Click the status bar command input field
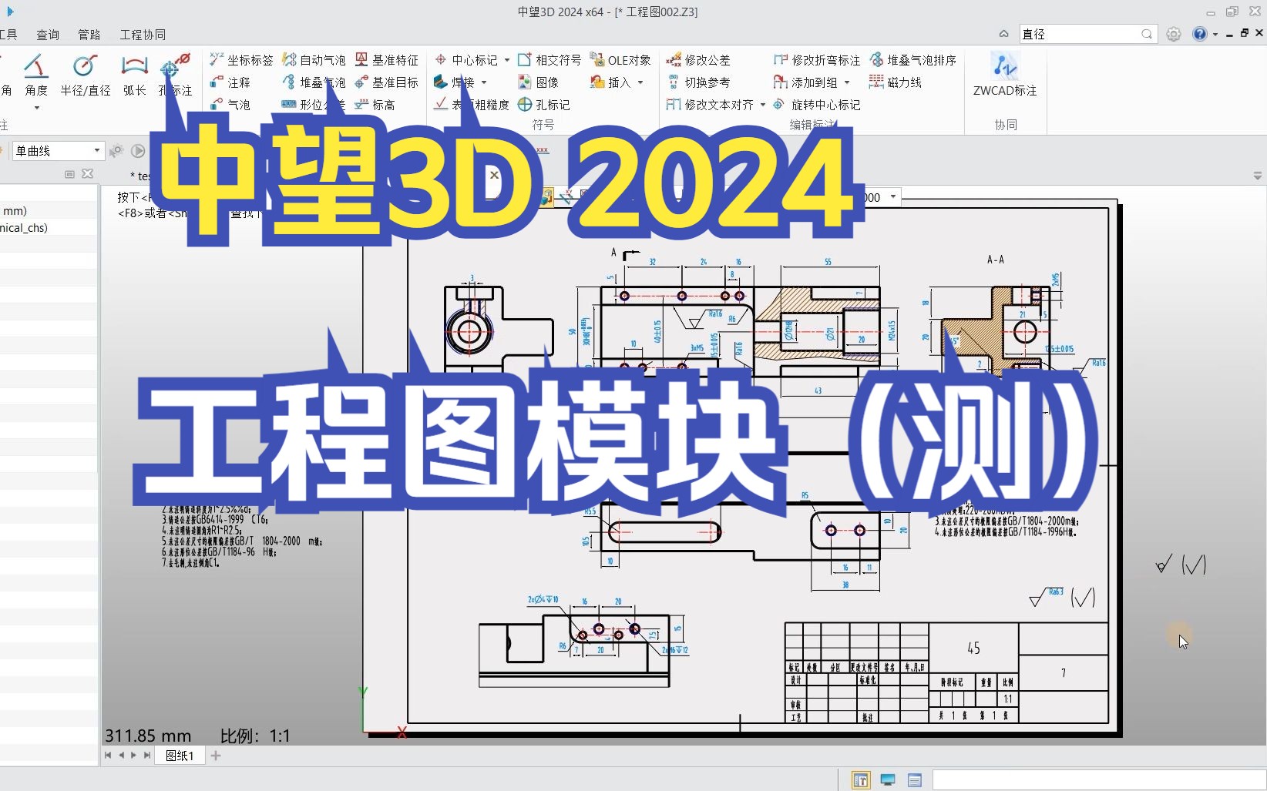 1100,780
